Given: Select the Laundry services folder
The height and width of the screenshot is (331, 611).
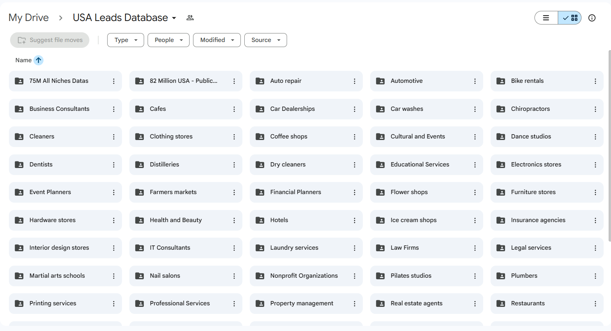Looking at the screenshot, I should click(x=306, y=248).
